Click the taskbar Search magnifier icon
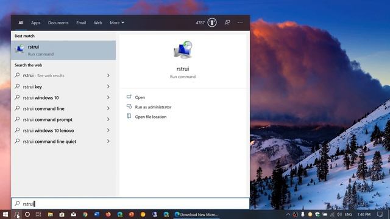 (16, 214)
